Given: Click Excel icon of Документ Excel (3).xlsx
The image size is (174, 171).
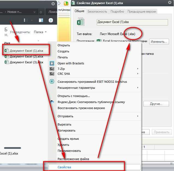Looking at the screenshot, I should point(7,62).
